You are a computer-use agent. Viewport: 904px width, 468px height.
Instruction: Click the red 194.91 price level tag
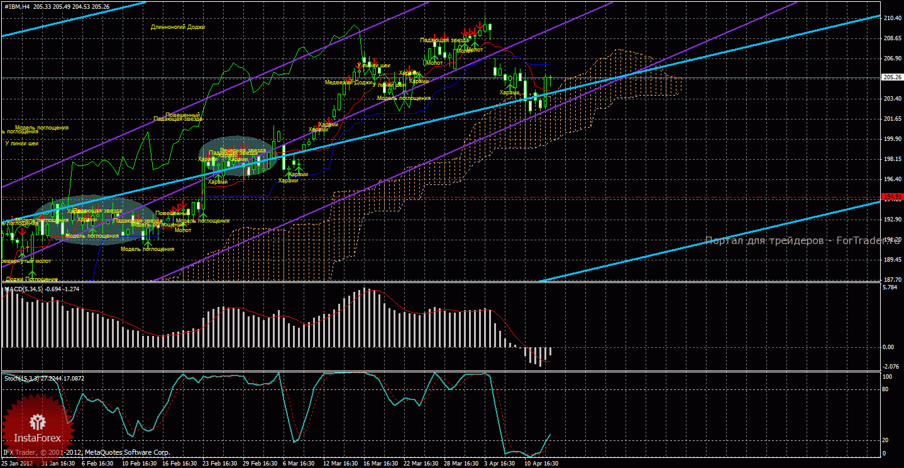pos(892,197)
